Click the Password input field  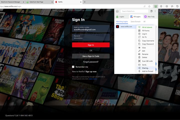pos(91,37)
